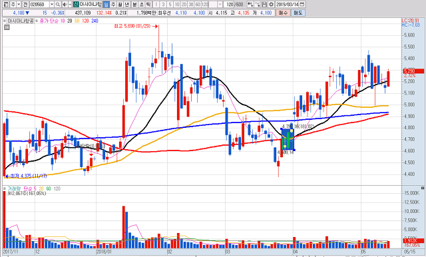426x257 pixels.
Task: Switch to 틱 tick chart
Action: point(148,5)
